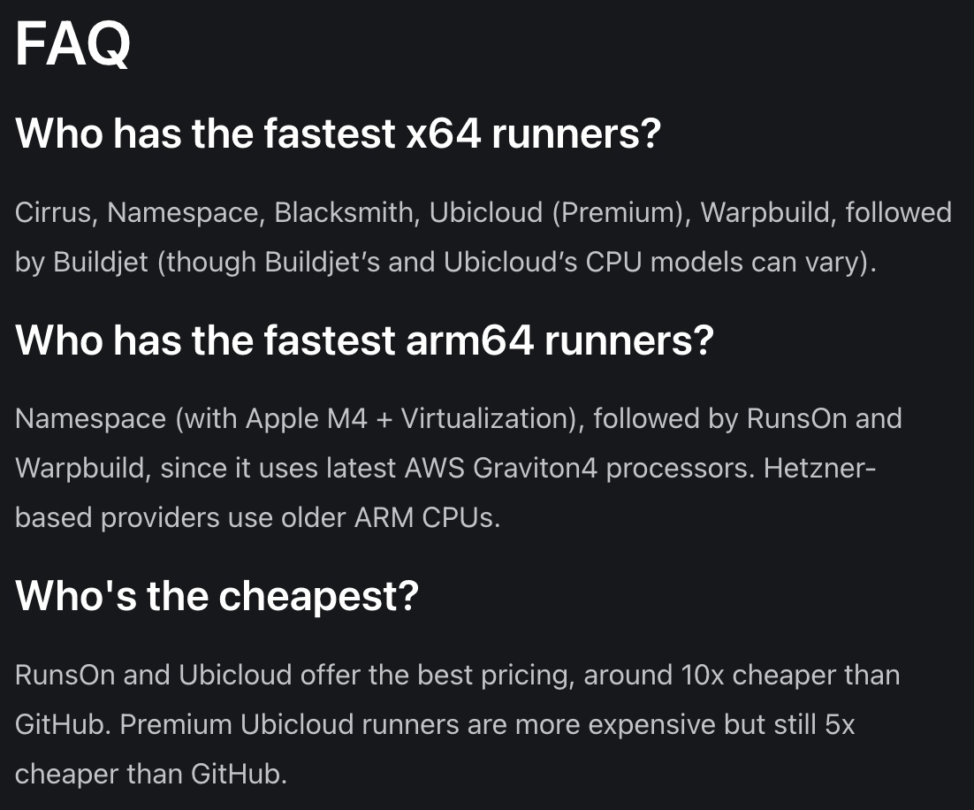Click 'Blacksmith' in the x64 runners answer
The height and width of the screenshot is (810, 974).
342,212
